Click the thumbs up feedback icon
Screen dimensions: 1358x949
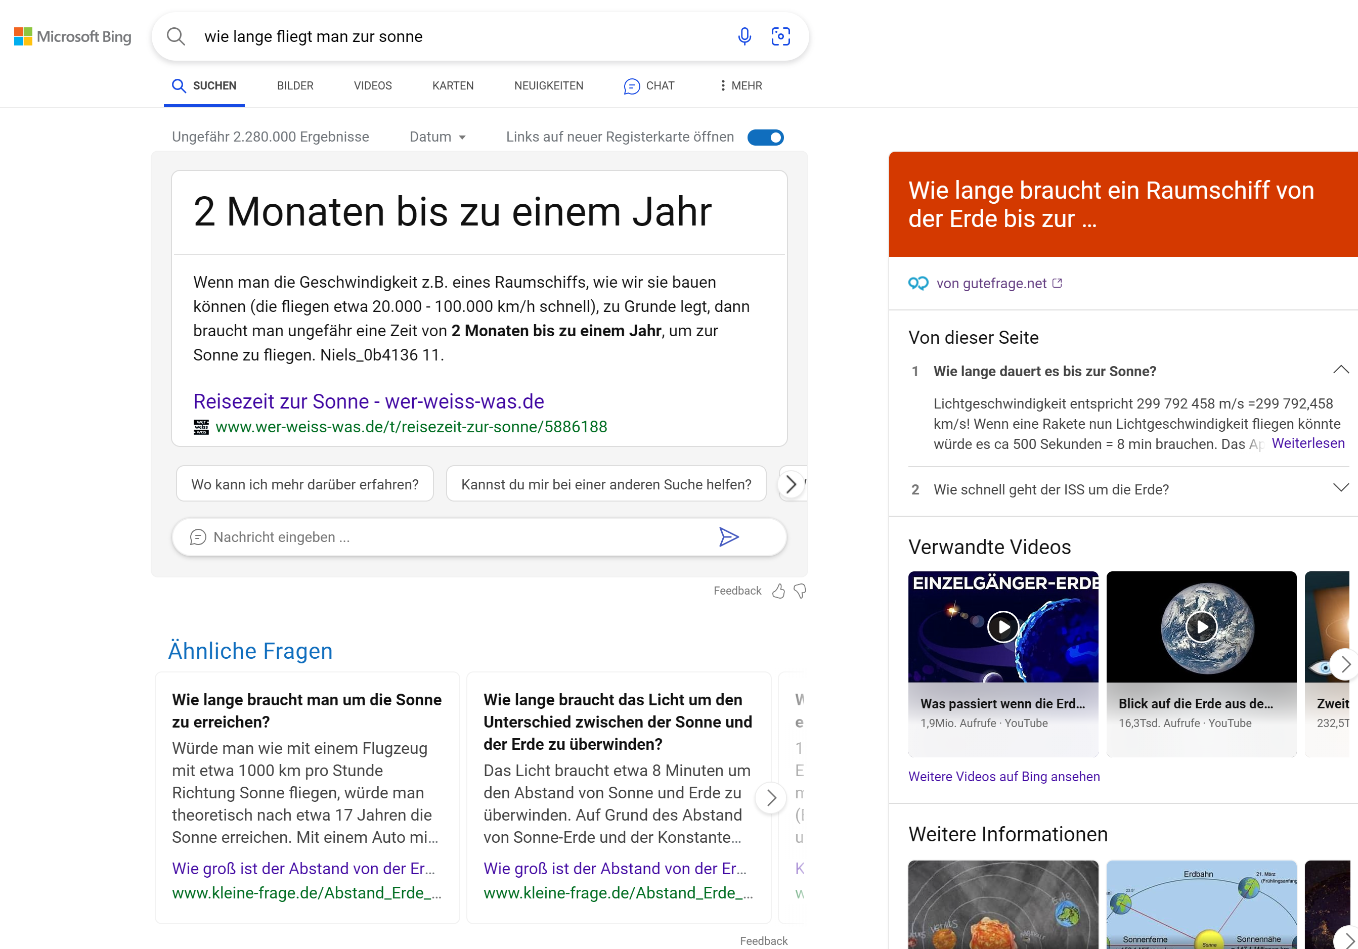(778, 591)
